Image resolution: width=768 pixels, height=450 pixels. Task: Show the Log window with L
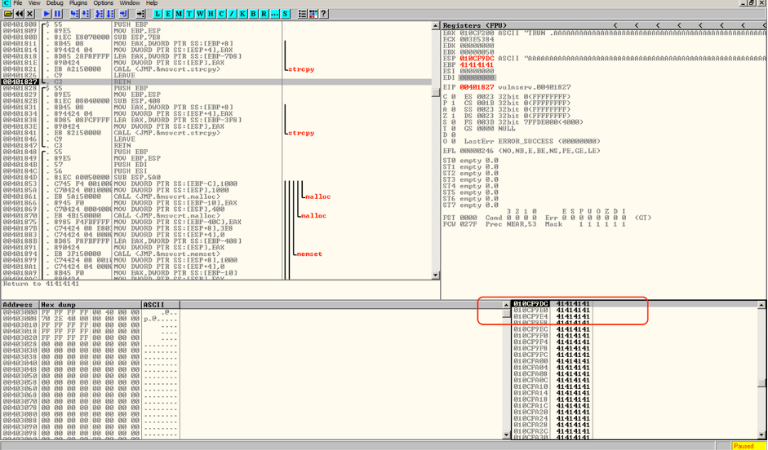[x=158, y=14]
